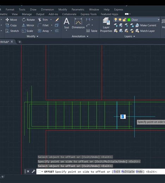Switch to the Manage ribbon tab
165x183 pixels.
[27, 14]
